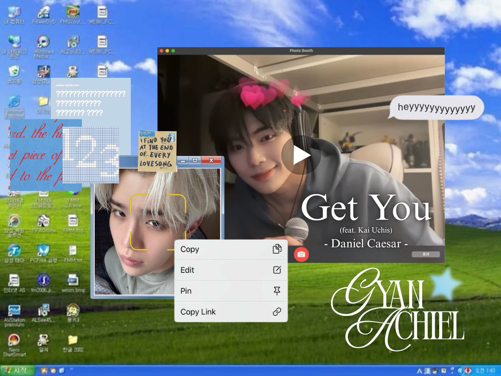Click the taskbar clock showing 1:43
This screenshot has height=376, width=501.
[486, 370]
